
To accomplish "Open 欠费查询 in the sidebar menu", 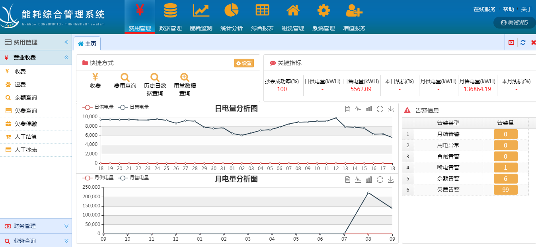I will [26, 111].
